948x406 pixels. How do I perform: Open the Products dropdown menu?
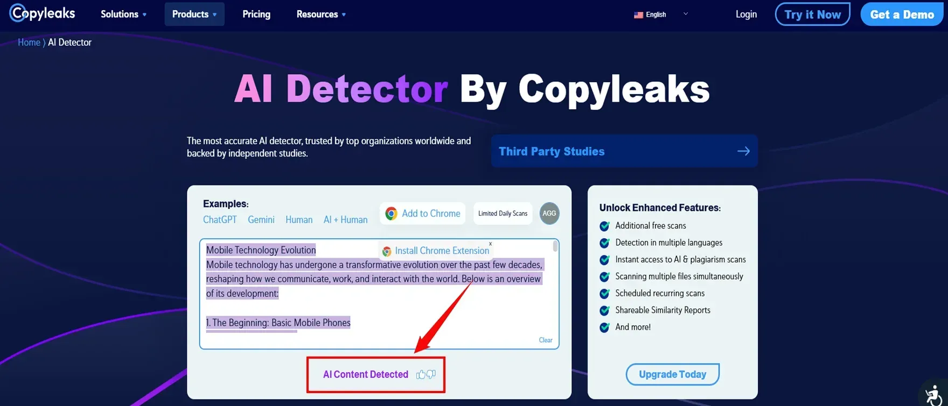point(194,15)
